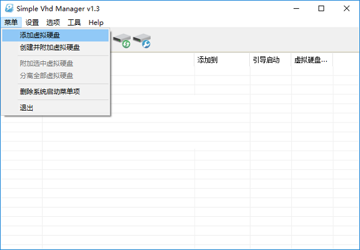Open the 工具 menu
The image size is (360, 250).
click(74, 22)
